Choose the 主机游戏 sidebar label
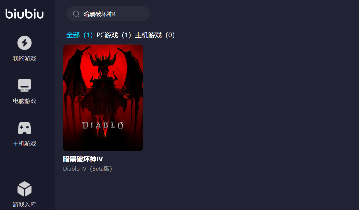Viewport: 359px width, 210px height. [x=25, y=144]
